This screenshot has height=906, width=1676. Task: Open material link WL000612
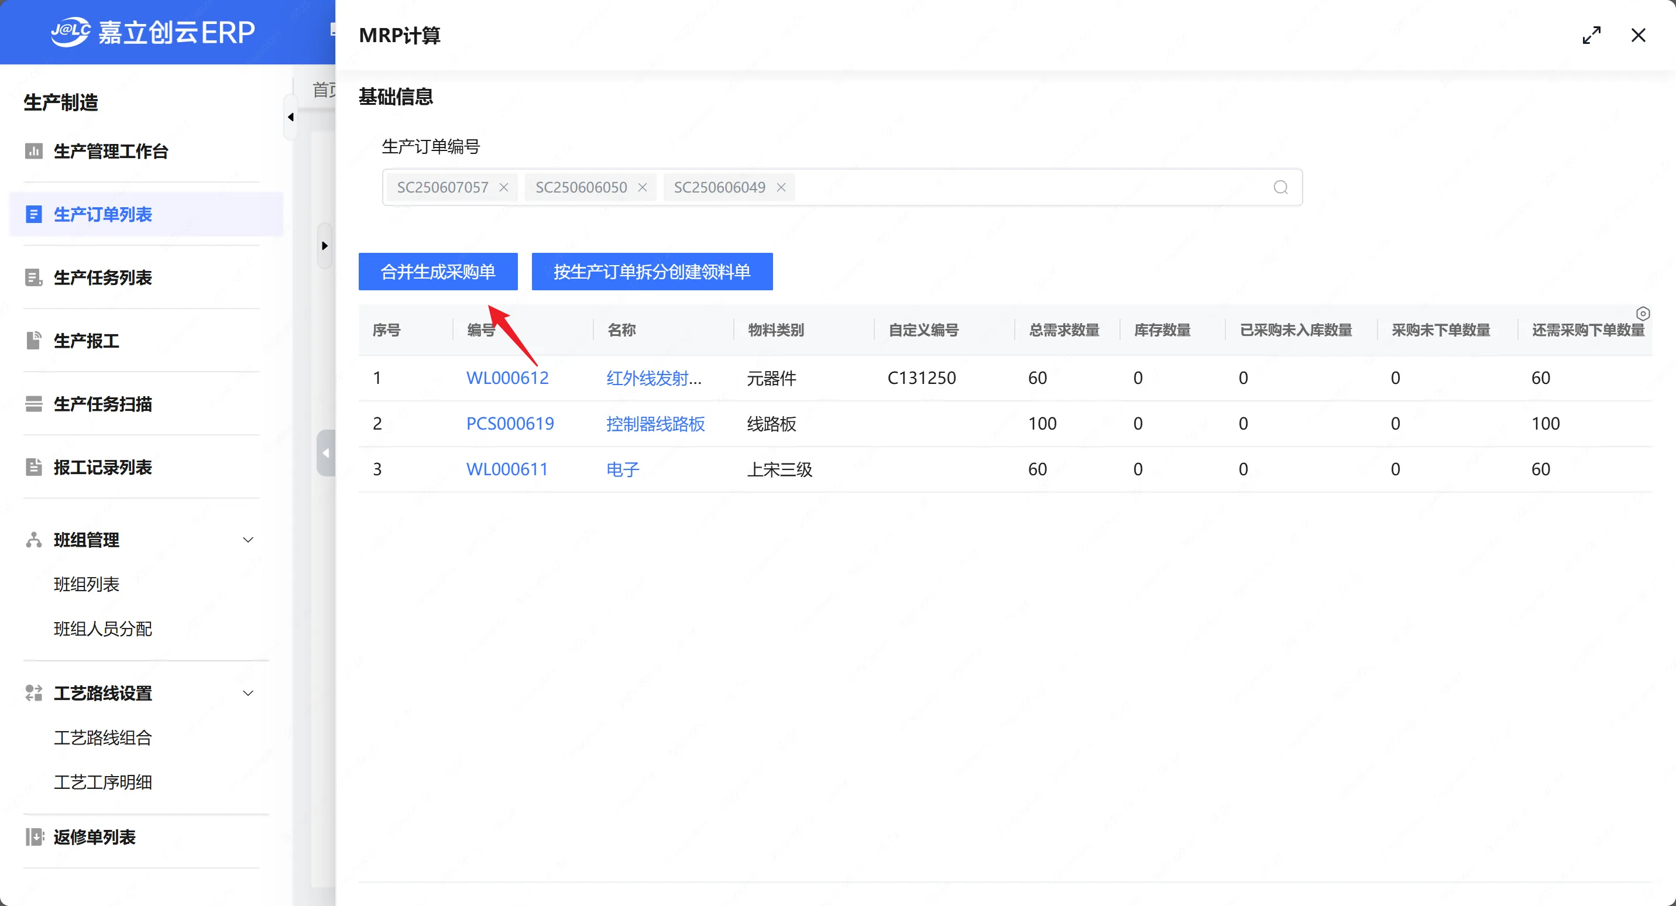pos(507,377)
